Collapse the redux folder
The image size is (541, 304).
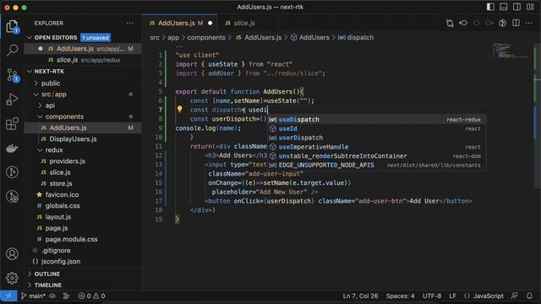coord(40,150)
